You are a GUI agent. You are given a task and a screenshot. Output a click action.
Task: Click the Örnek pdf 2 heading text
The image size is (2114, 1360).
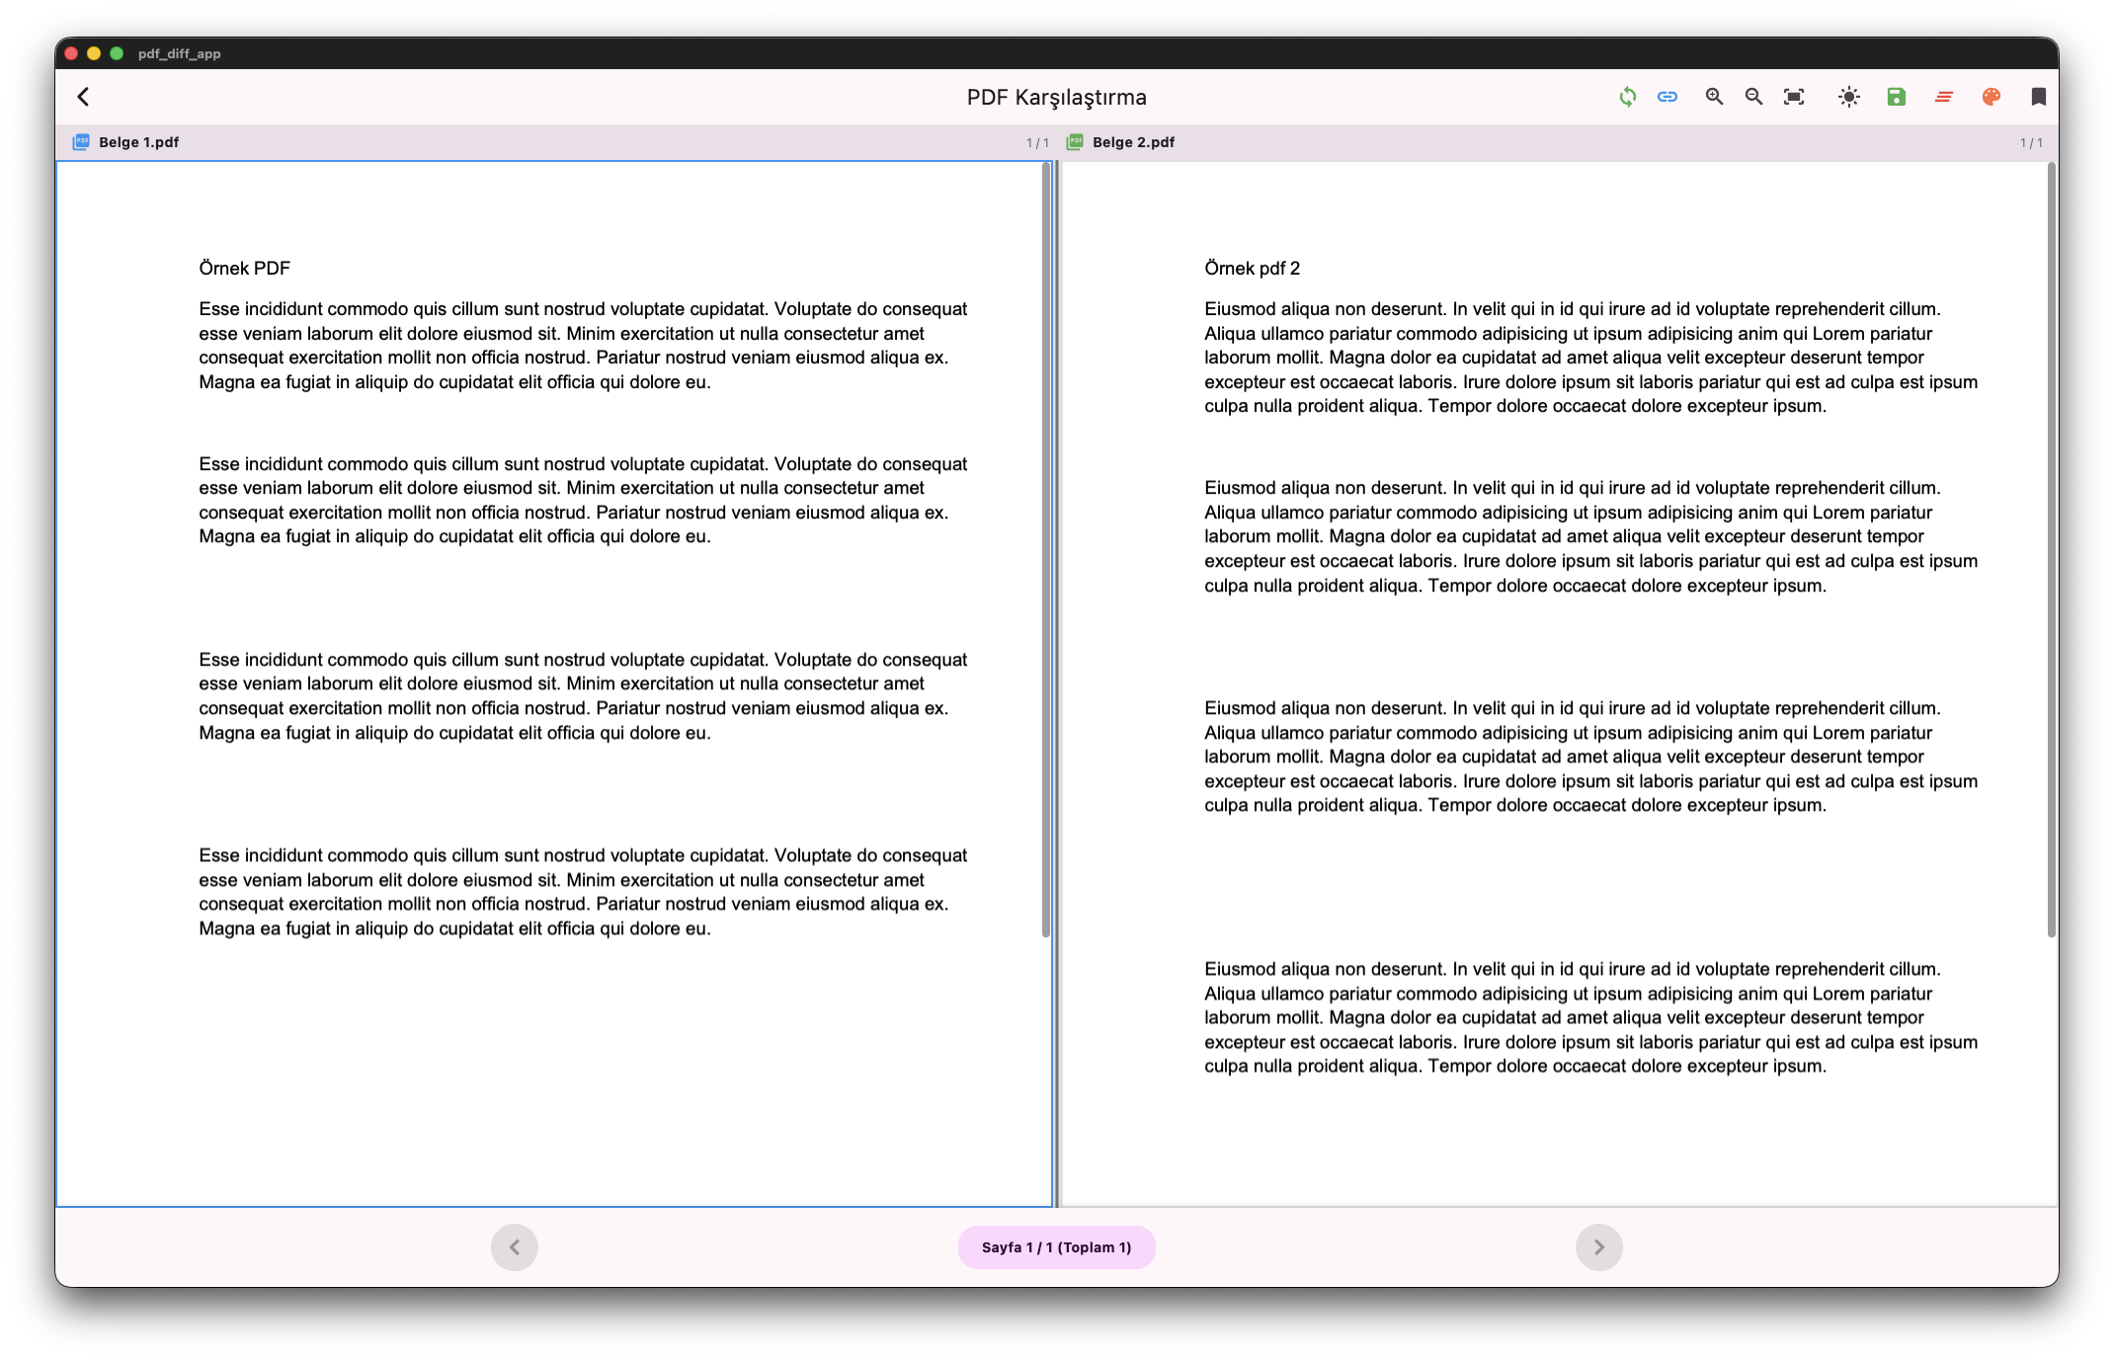pos(1252,269)
